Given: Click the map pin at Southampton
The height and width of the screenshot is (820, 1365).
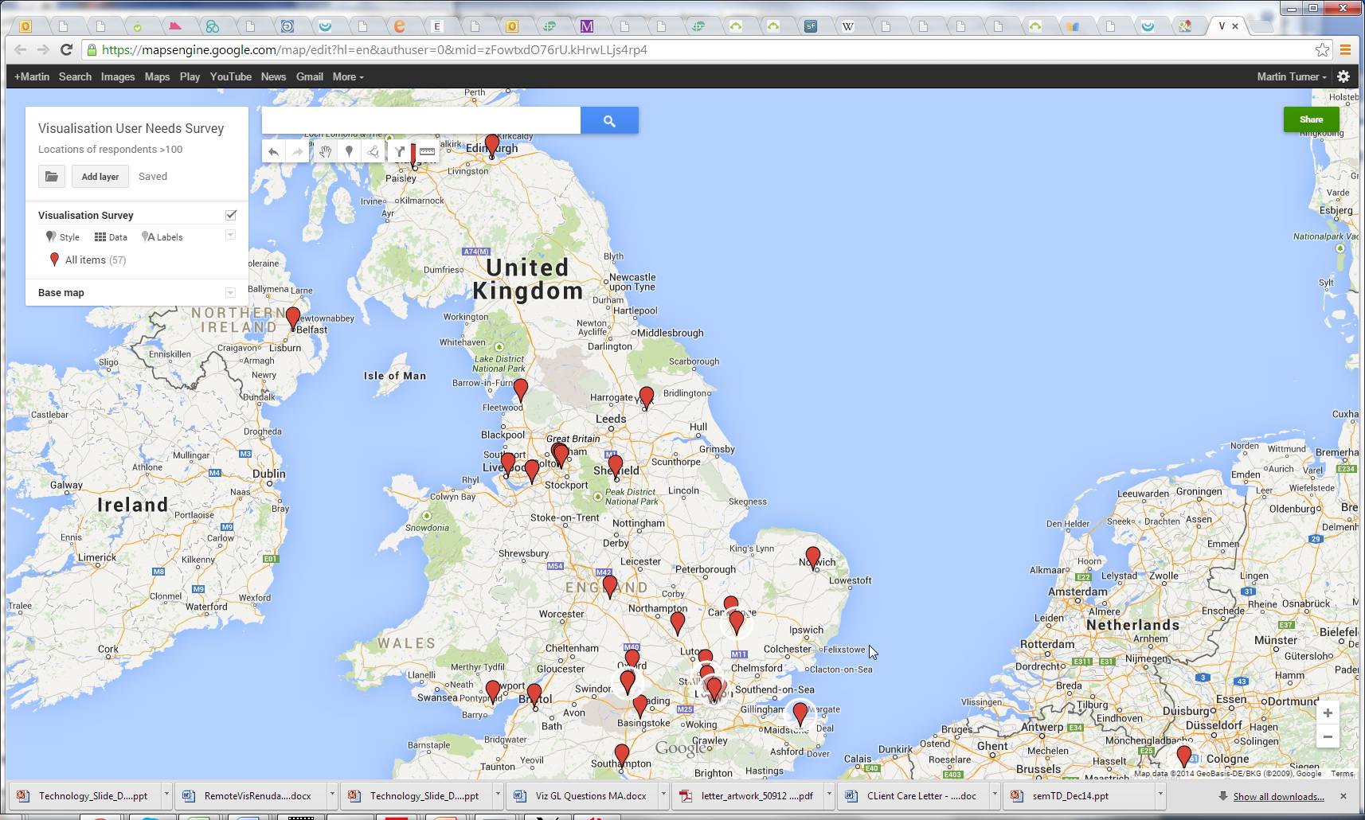Looking at the screenshot, I should pyautogui.click(x=622, y=755).
